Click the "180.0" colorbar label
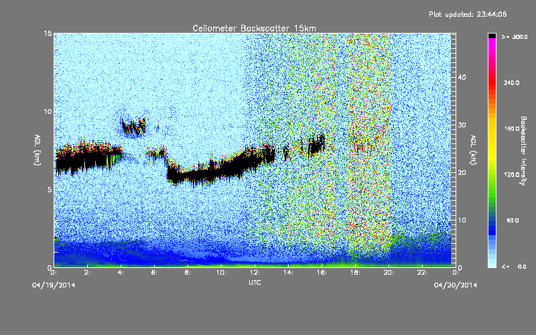Image resolution: width=536 pixels, height=335 pixels. [x=512, y=129]
